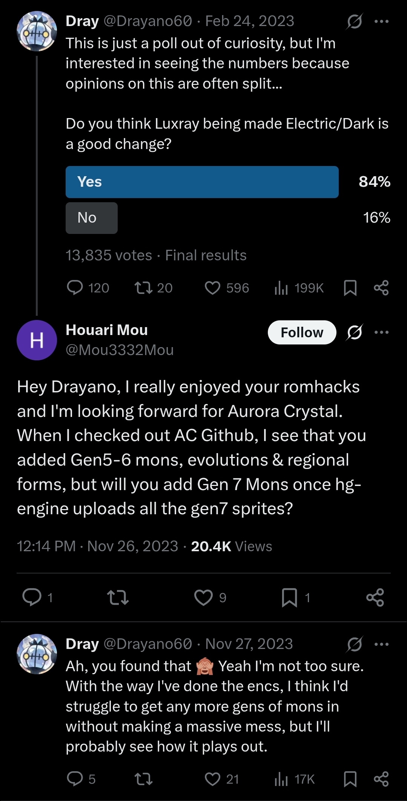Select the Yes poll result bar
This screenshot has width=407, height=801.
pyautogui.click(x=202, y=182)
